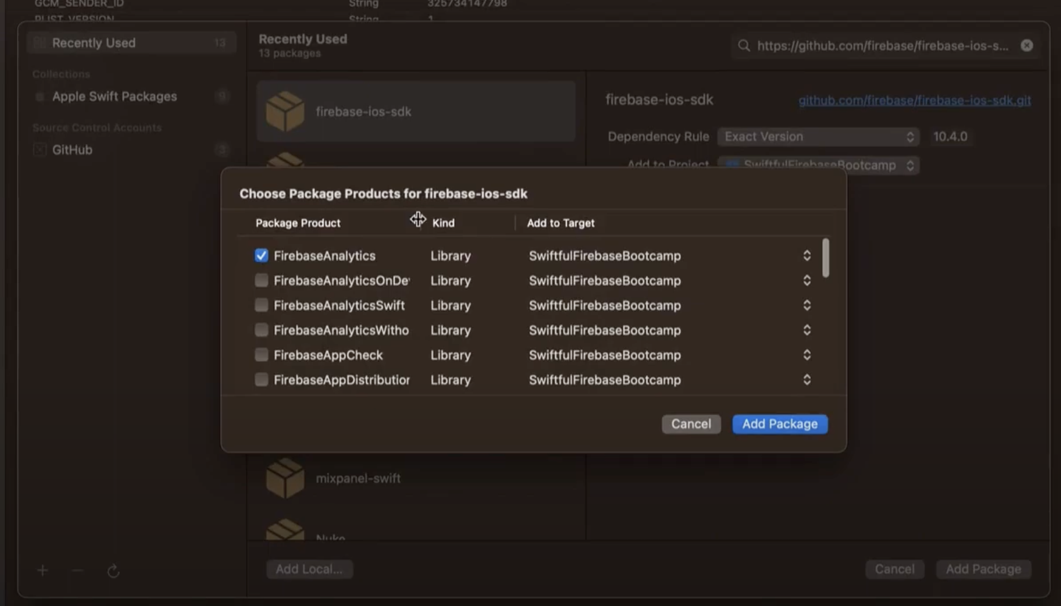Select the FirebaseAppCheck checkbox

[261, 355]
